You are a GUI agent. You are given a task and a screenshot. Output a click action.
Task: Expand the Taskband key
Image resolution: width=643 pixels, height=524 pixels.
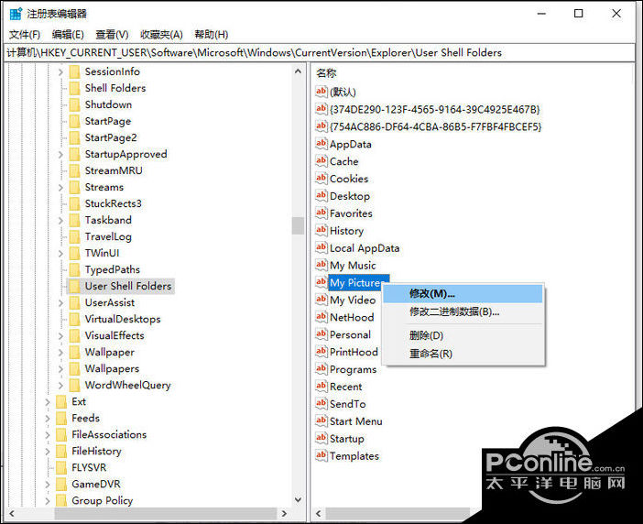pyautogui.click(x=60, y=220)
